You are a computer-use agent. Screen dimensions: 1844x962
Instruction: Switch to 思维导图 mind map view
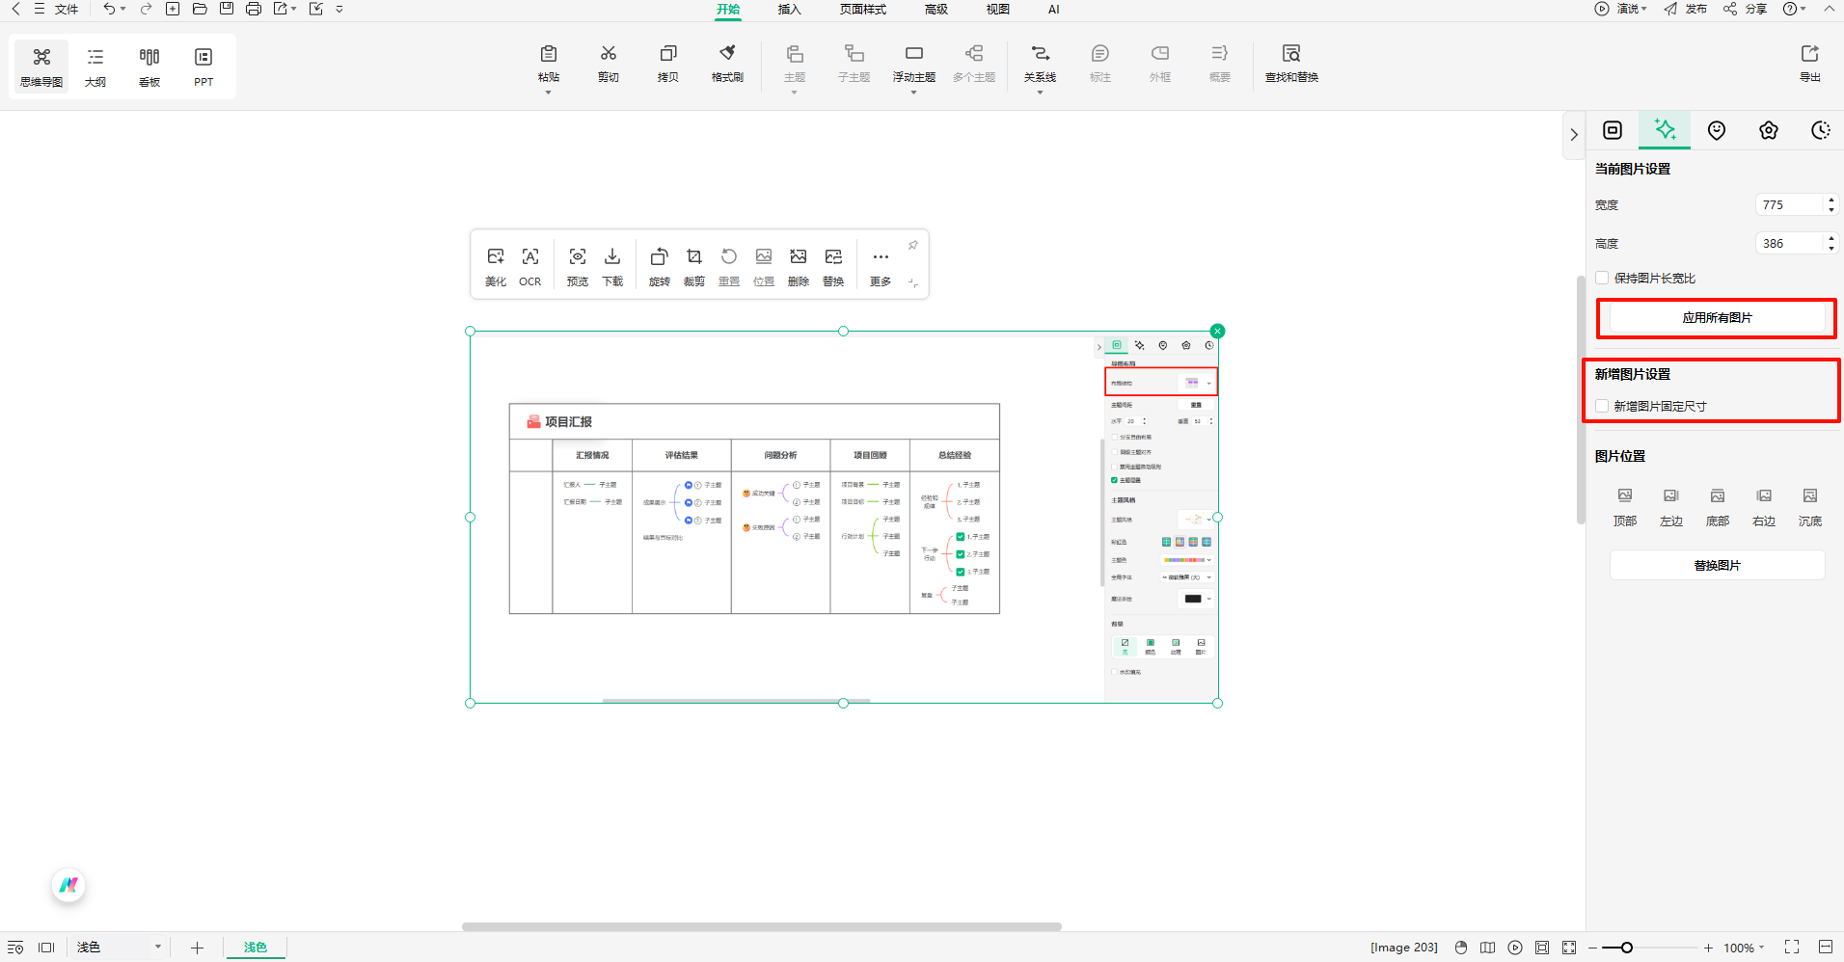click(41, 67)
